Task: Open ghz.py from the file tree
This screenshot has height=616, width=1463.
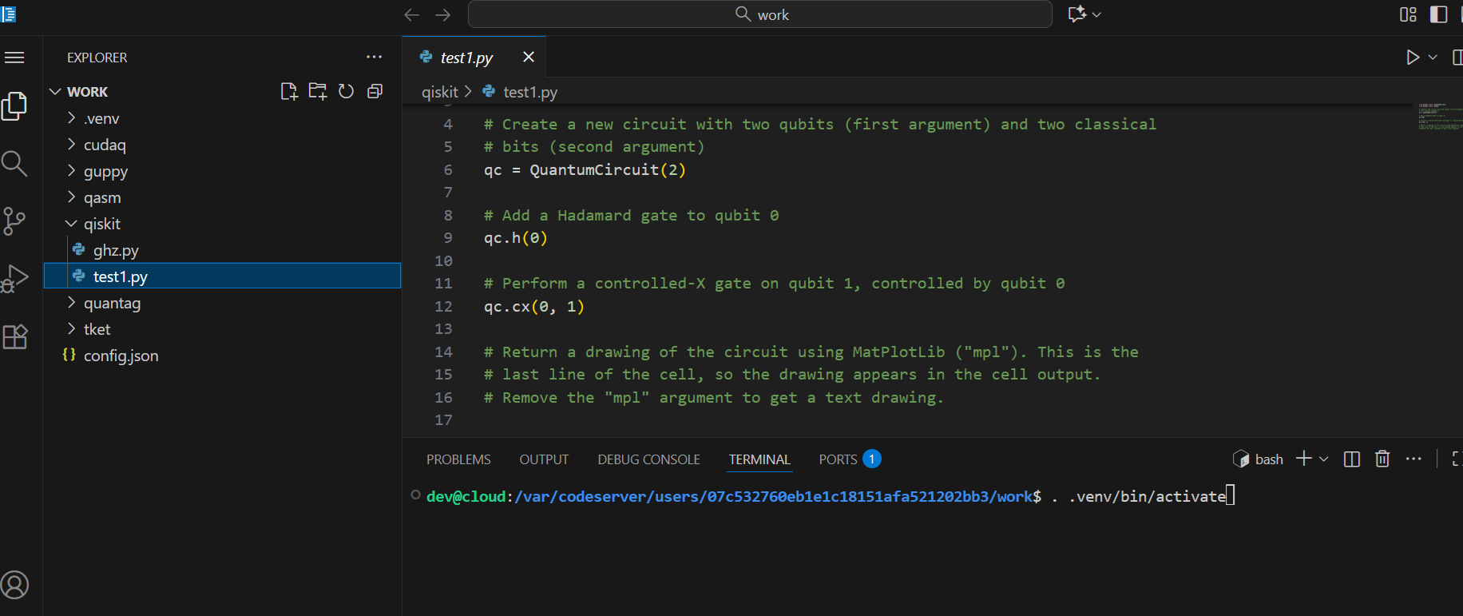Action: (116, 250)
